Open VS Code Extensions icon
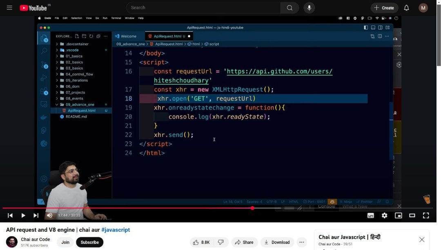Screen dimensions: 441x250 [44, 91]
